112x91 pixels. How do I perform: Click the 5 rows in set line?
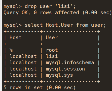[x=40, y=88]
